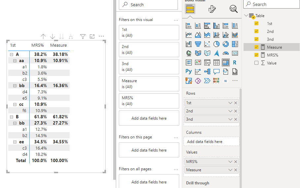
Task: Open Filters on all pages options
Action: [176, 169]
